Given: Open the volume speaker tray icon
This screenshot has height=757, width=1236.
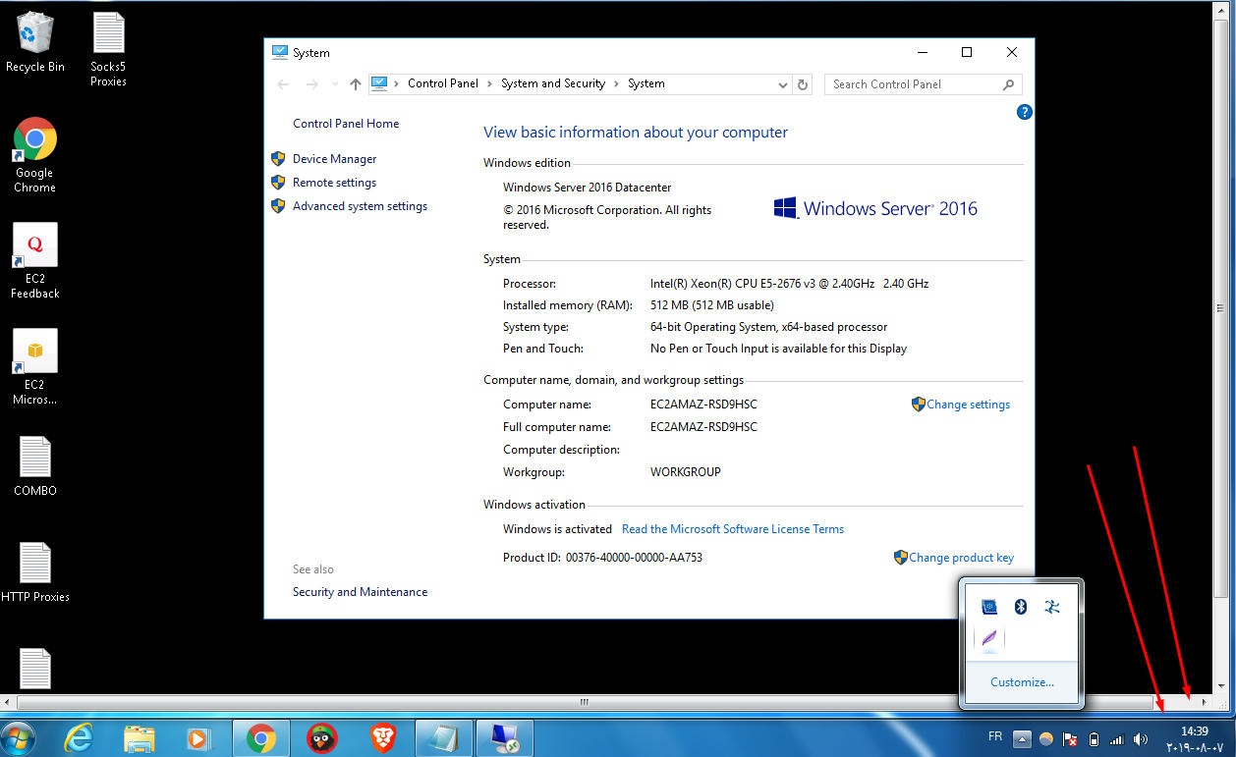Looking at the screenshot, I should (1141, 739).
